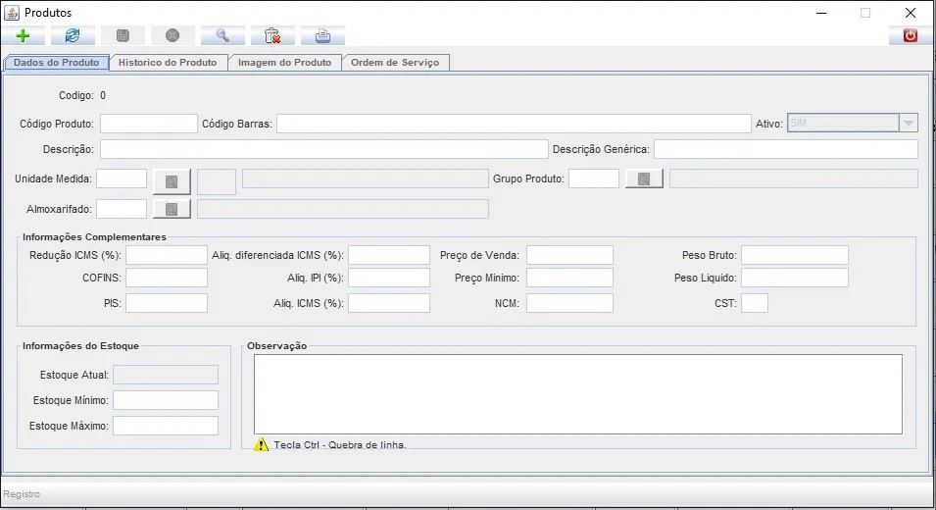The height and width of the screenshot is (510, 936).
Task: Click the delete trash toolbar icon
Action: click(x=272, y=36)
